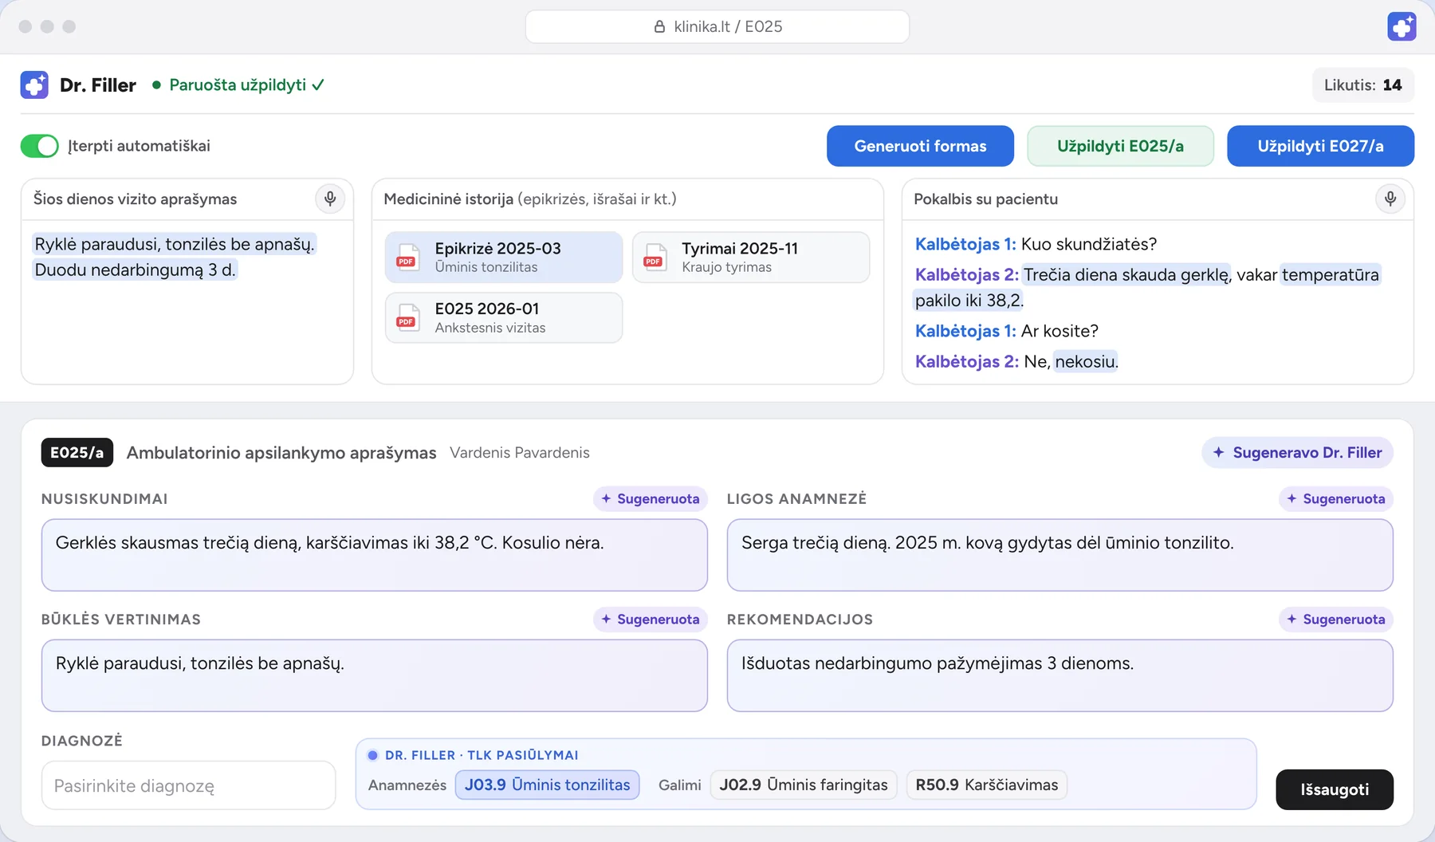This screenshot has height=842, width=1435.
Task: Click the visit description text area
Action: [x=187, y=301]
